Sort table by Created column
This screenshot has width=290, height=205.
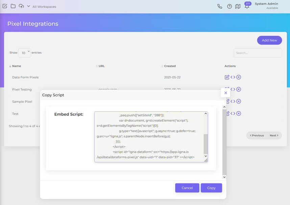coord(170,66)
